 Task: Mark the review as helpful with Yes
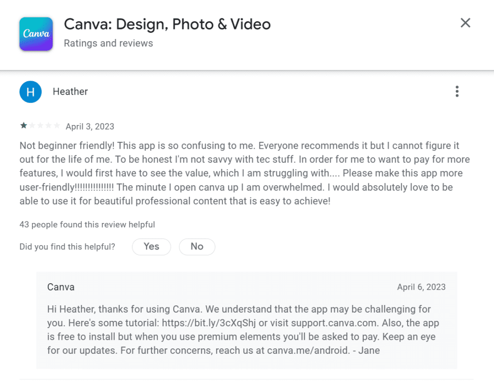tap(151, 247)
